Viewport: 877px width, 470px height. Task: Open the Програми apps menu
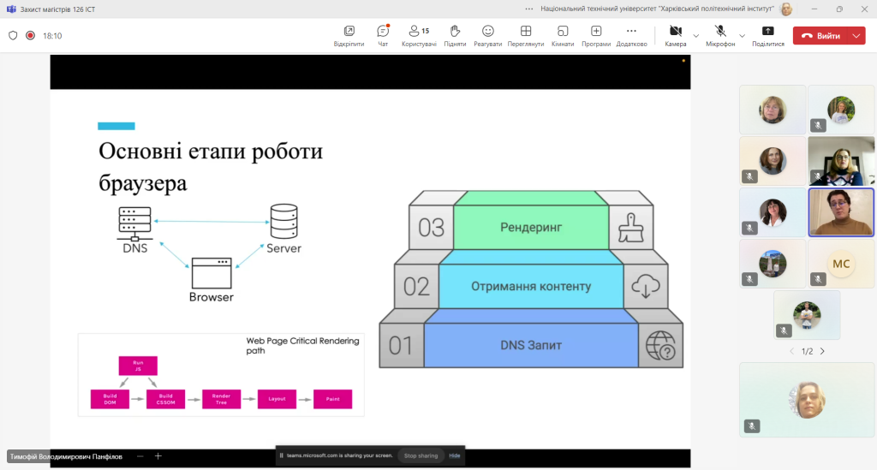click(x=596, y=35)
